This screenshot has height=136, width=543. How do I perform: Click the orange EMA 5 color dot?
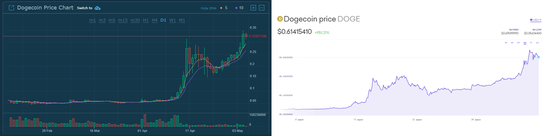(x=221, y=8)
